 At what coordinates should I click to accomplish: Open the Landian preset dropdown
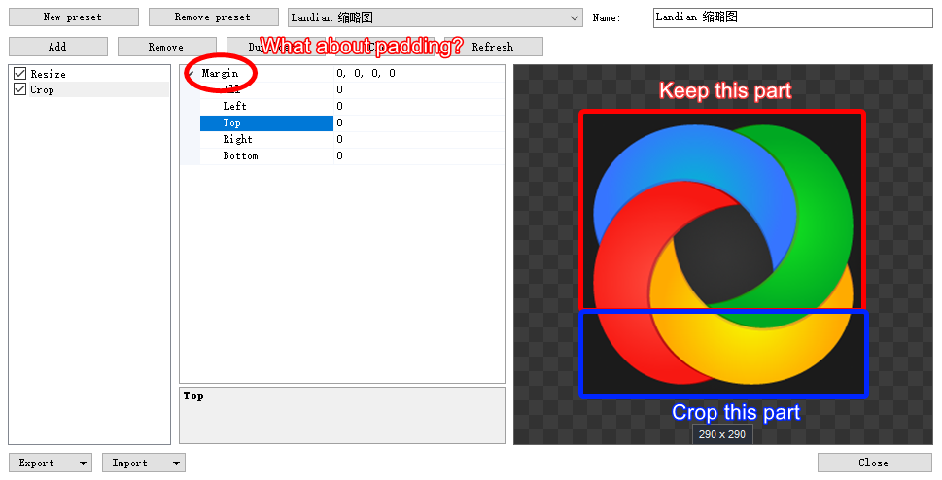point(435,17)
